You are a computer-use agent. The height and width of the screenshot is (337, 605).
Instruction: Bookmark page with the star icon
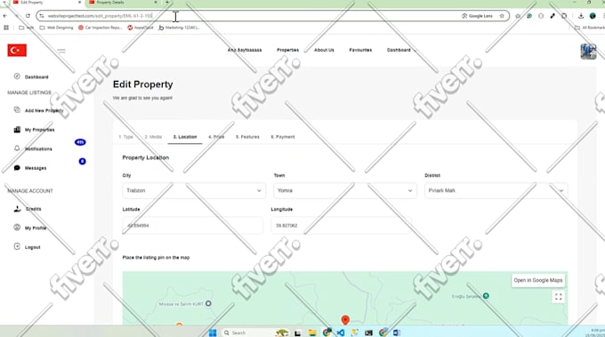click(502, 16)
